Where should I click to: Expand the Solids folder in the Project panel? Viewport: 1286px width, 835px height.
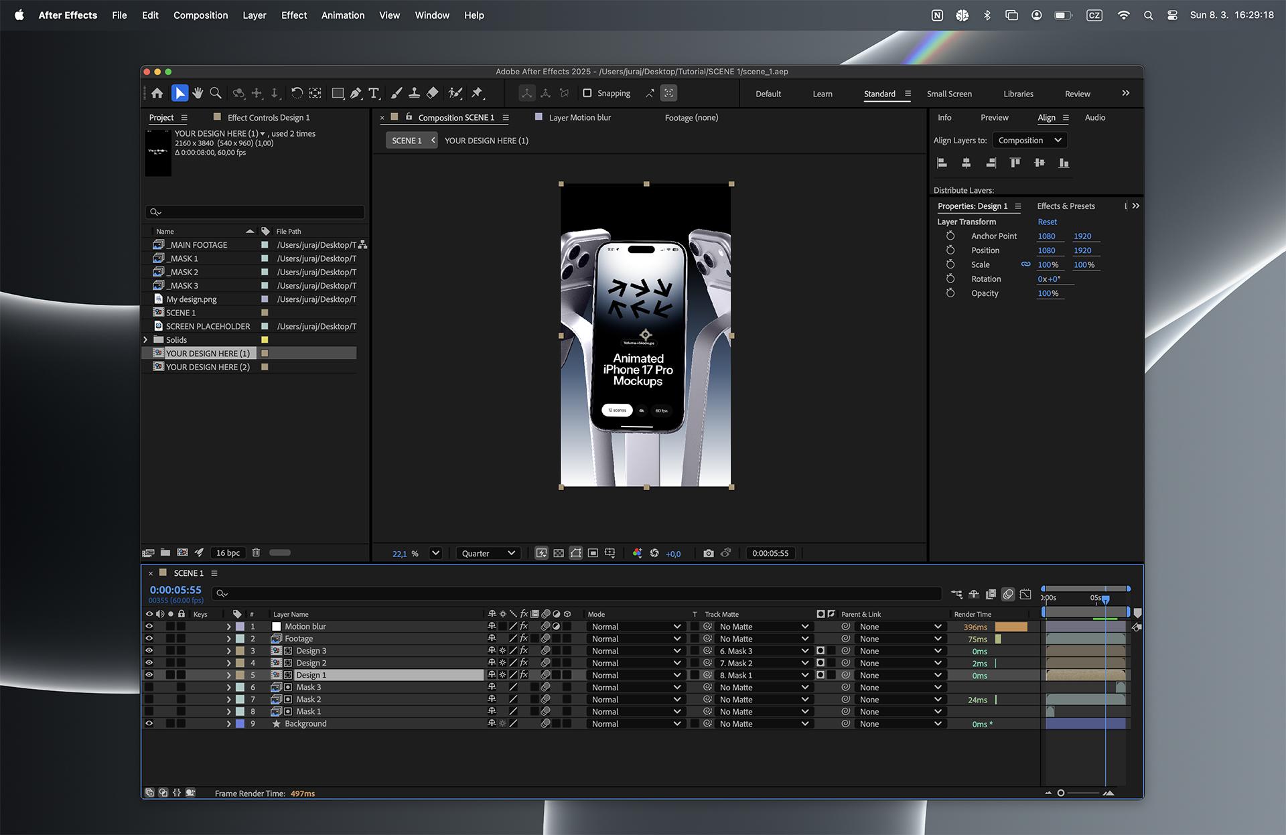(145, 339)
